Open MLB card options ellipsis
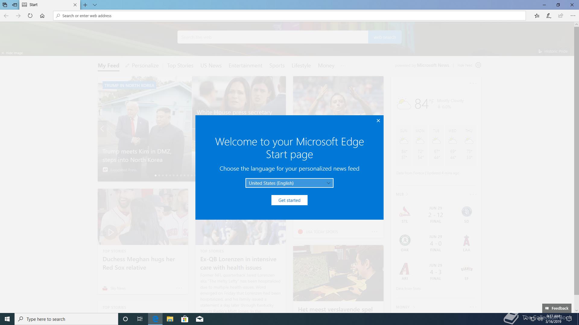 click(x=473, y=194)
